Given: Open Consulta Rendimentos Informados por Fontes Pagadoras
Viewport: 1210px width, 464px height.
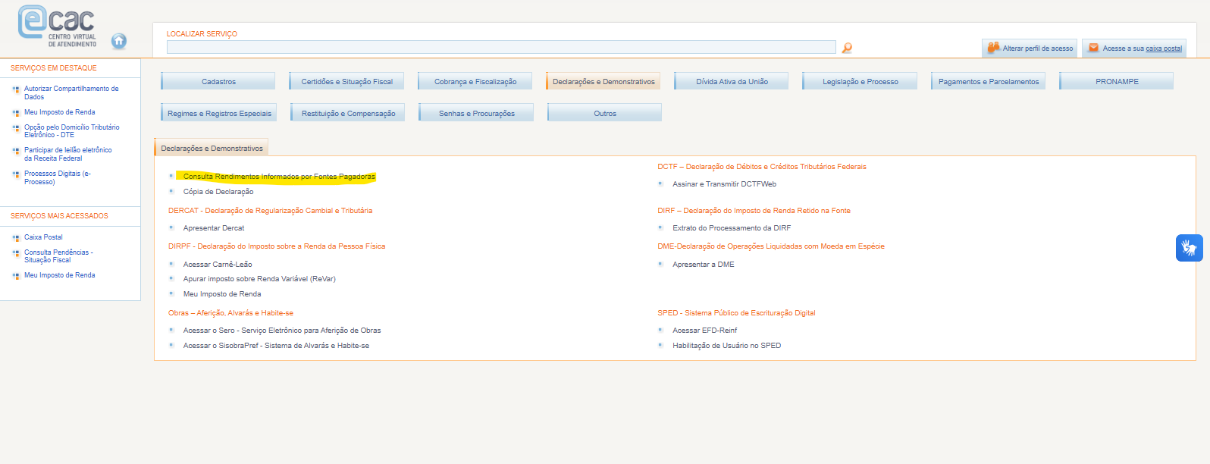Looking at the screenshot, I should click(279, 177).
